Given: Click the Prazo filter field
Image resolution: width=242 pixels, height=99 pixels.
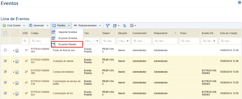Looking at the screenshot, I should pos(189,41).
